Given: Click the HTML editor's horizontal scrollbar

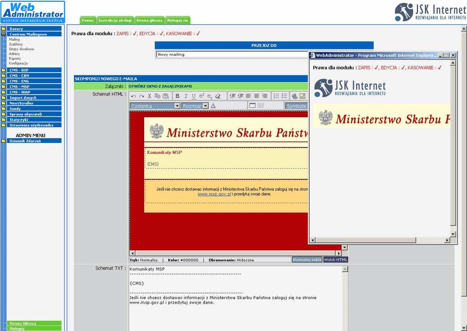Looking at the screenshot, I should point(236,253).
